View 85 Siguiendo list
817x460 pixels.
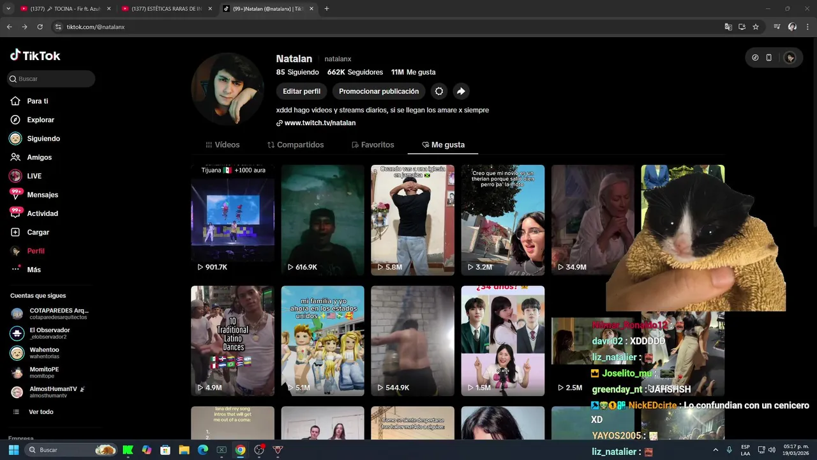[297, 72]
